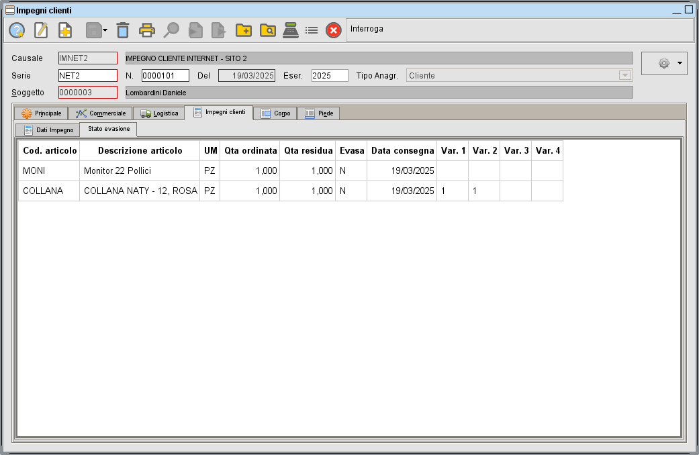Delete record using the trash icon
The width and height of the screenshot is (699, 455).
click(122, 30)
